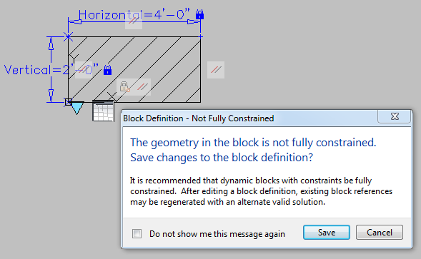This screenshot has height=259, width=421.
Task: Select the blue X marker at rectangle's top-left
Action: click(x=68, y=36)
